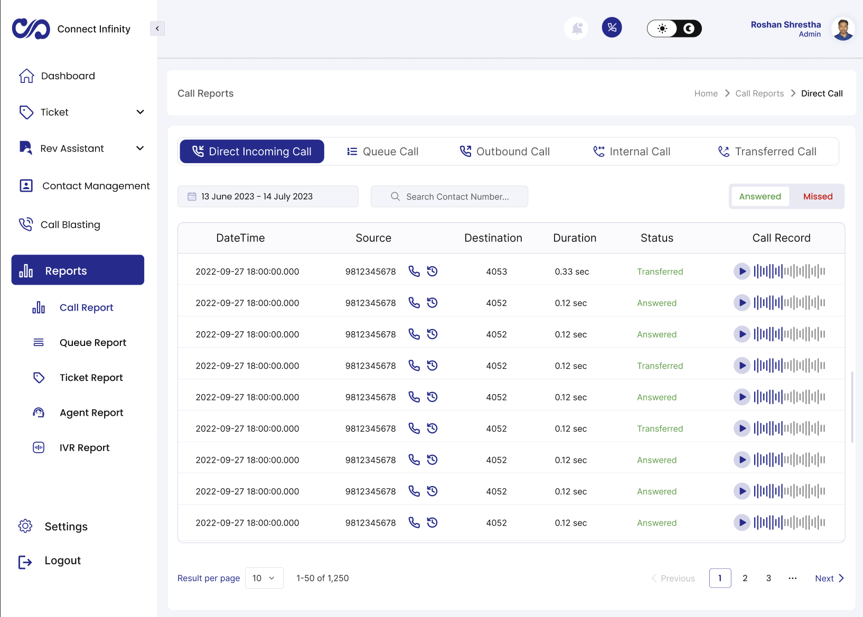Switch to the Queue Call tab
Screen dimensions: 863x617
383,152
